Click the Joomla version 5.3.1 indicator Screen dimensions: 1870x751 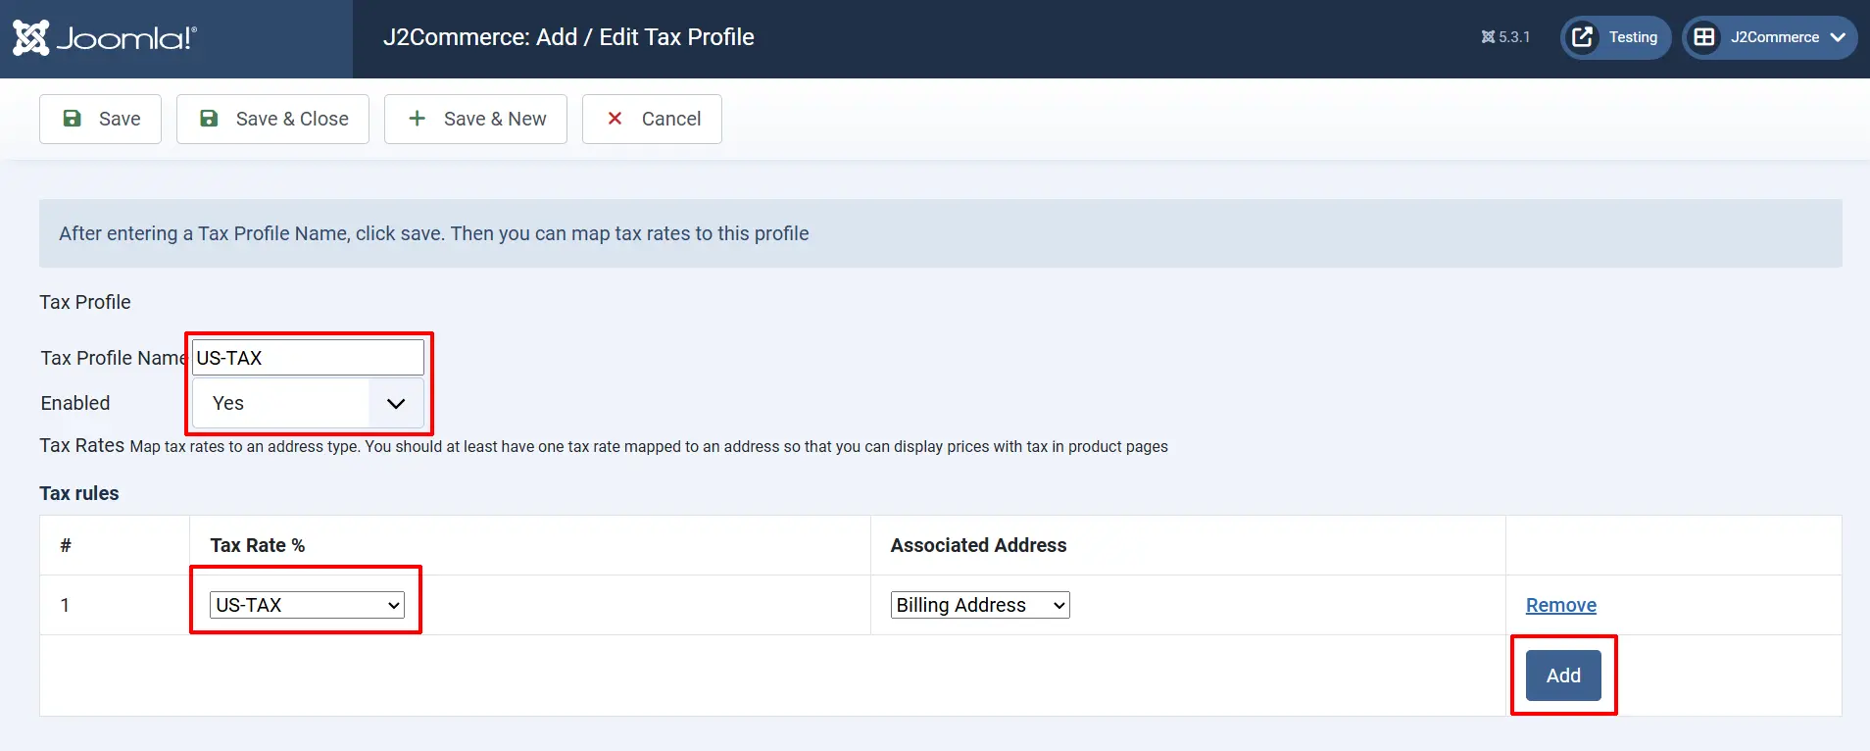point(1505,37)
